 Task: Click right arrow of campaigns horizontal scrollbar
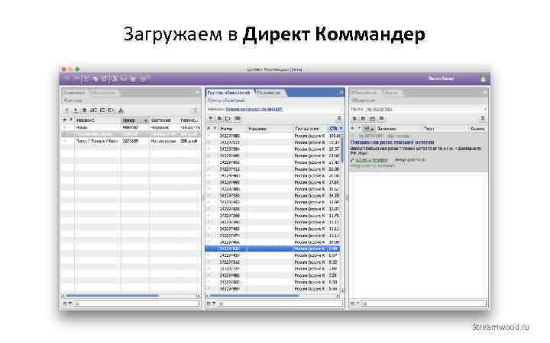tap(199, 296)
